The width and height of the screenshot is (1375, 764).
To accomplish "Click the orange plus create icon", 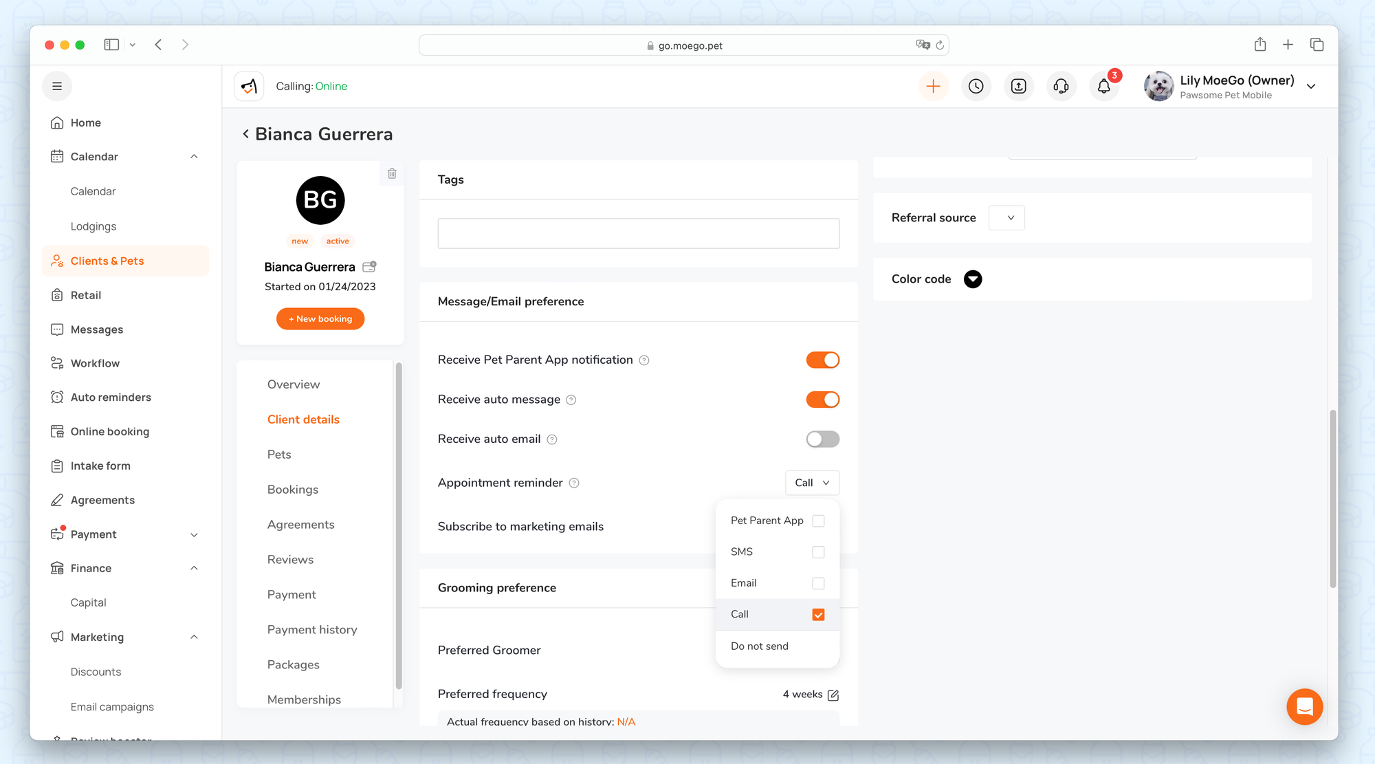I will 933,87.
